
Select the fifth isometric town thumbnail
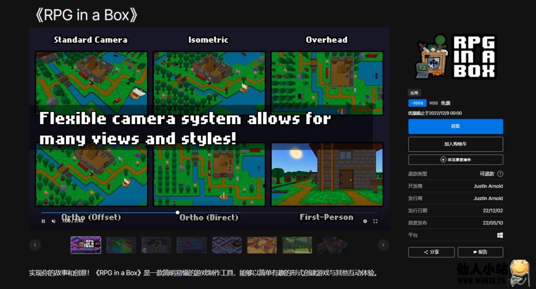pos(227,245)
